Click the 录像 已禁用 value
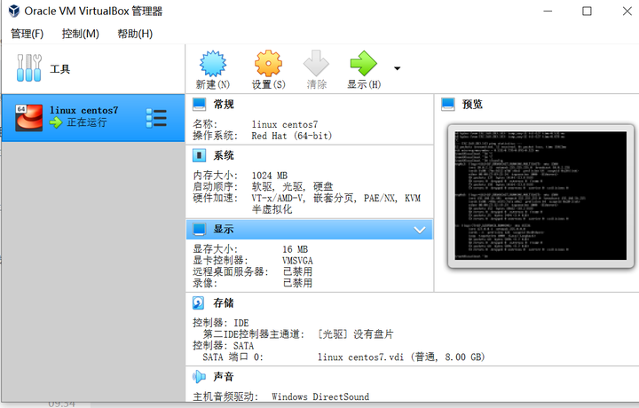 pyautogui.click(x=297, y=283)
